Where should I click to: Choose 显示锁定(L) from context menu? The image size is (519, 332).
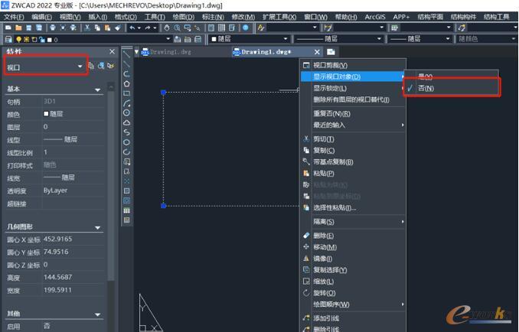[353, 88]
